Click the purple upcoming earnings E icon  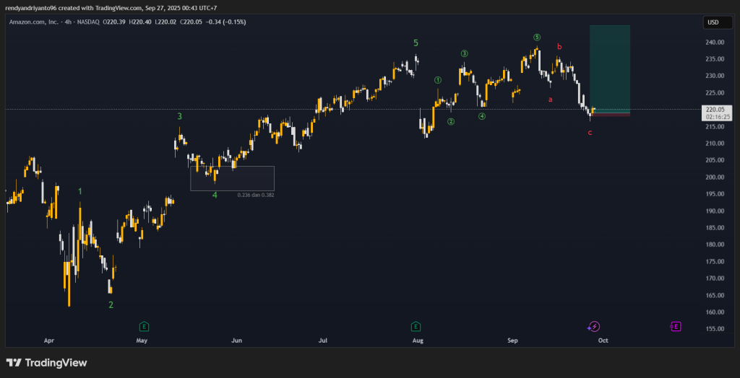pos(676,326)
